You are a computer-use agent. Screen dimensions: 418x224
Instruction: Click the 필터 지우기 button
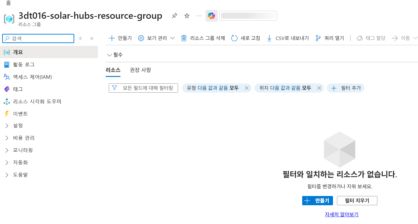pyautogui.click(x=357, y=201)
